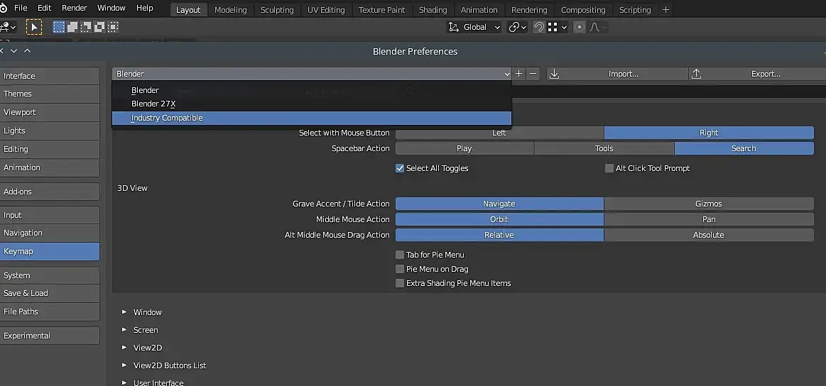
Task: Click the snapping magnet icon
Action: click(539, 27)
